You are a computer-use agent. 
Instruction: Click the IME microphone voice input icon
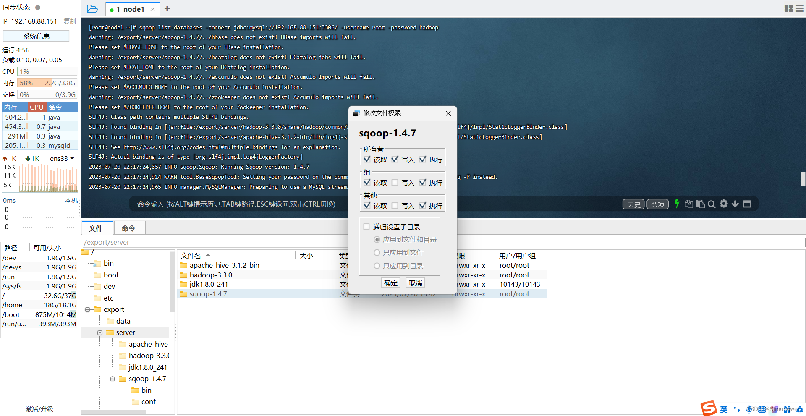pyautogui.click(x=749, y=409)
